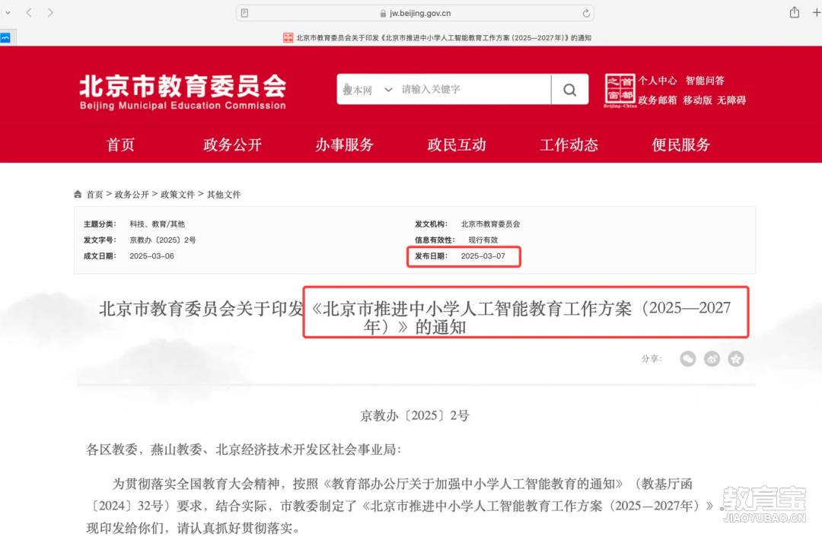This screenshot has width=822, height=540.
Task: Click the centered 京教办〔2025〕2号 heading
Action: 415,416
